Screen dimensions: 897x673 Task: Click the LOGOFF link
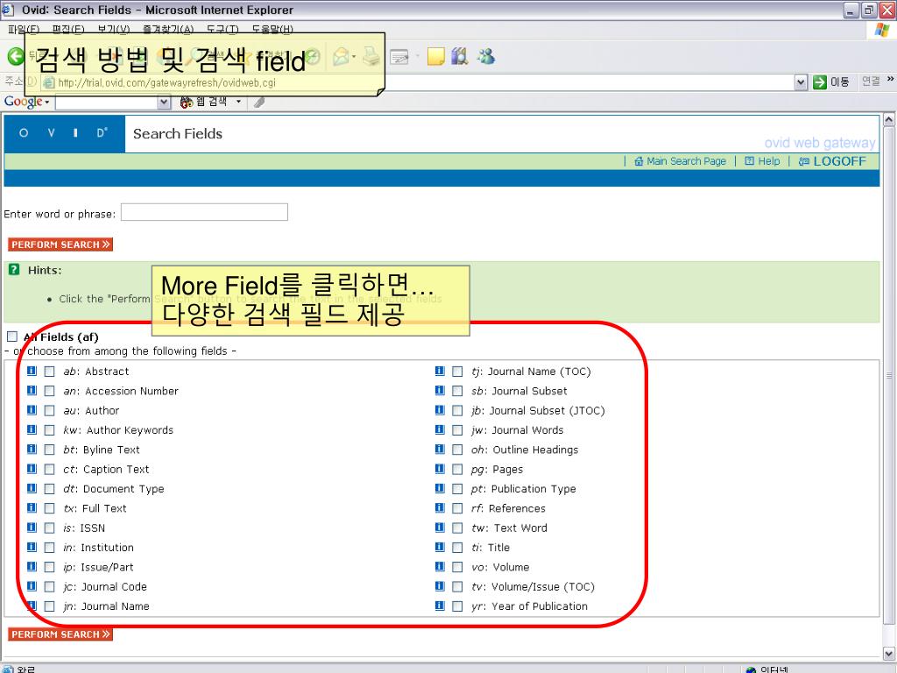click(832, 161)
